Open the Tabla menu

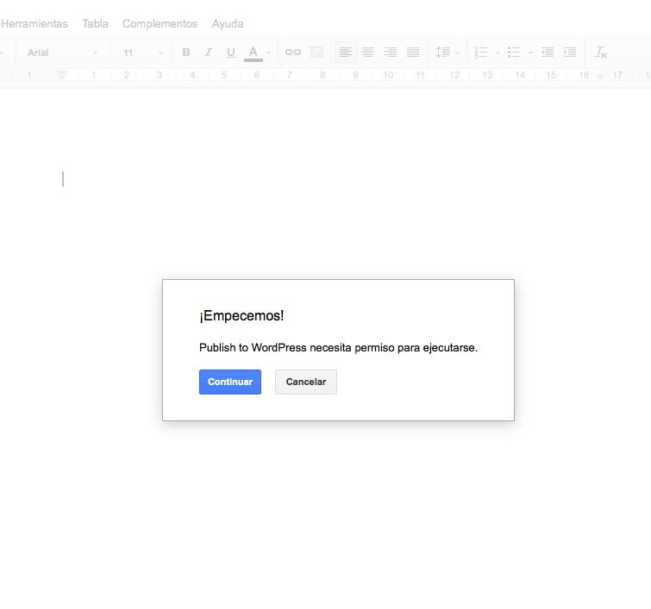coord(95,23)
